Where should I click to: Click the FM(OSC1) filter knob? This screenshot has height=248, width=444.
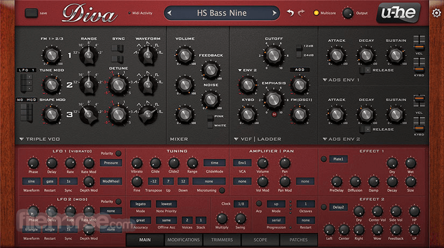[x=299, y=115]
